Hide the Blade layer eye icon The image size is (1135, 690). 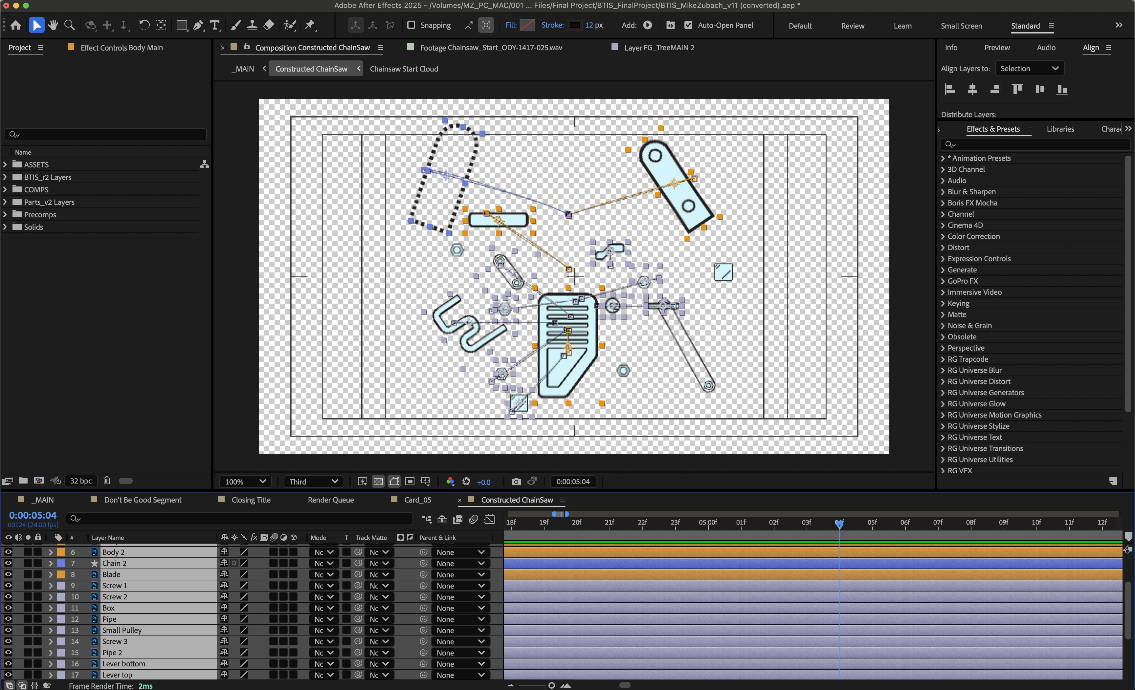[x=8, y=574]
